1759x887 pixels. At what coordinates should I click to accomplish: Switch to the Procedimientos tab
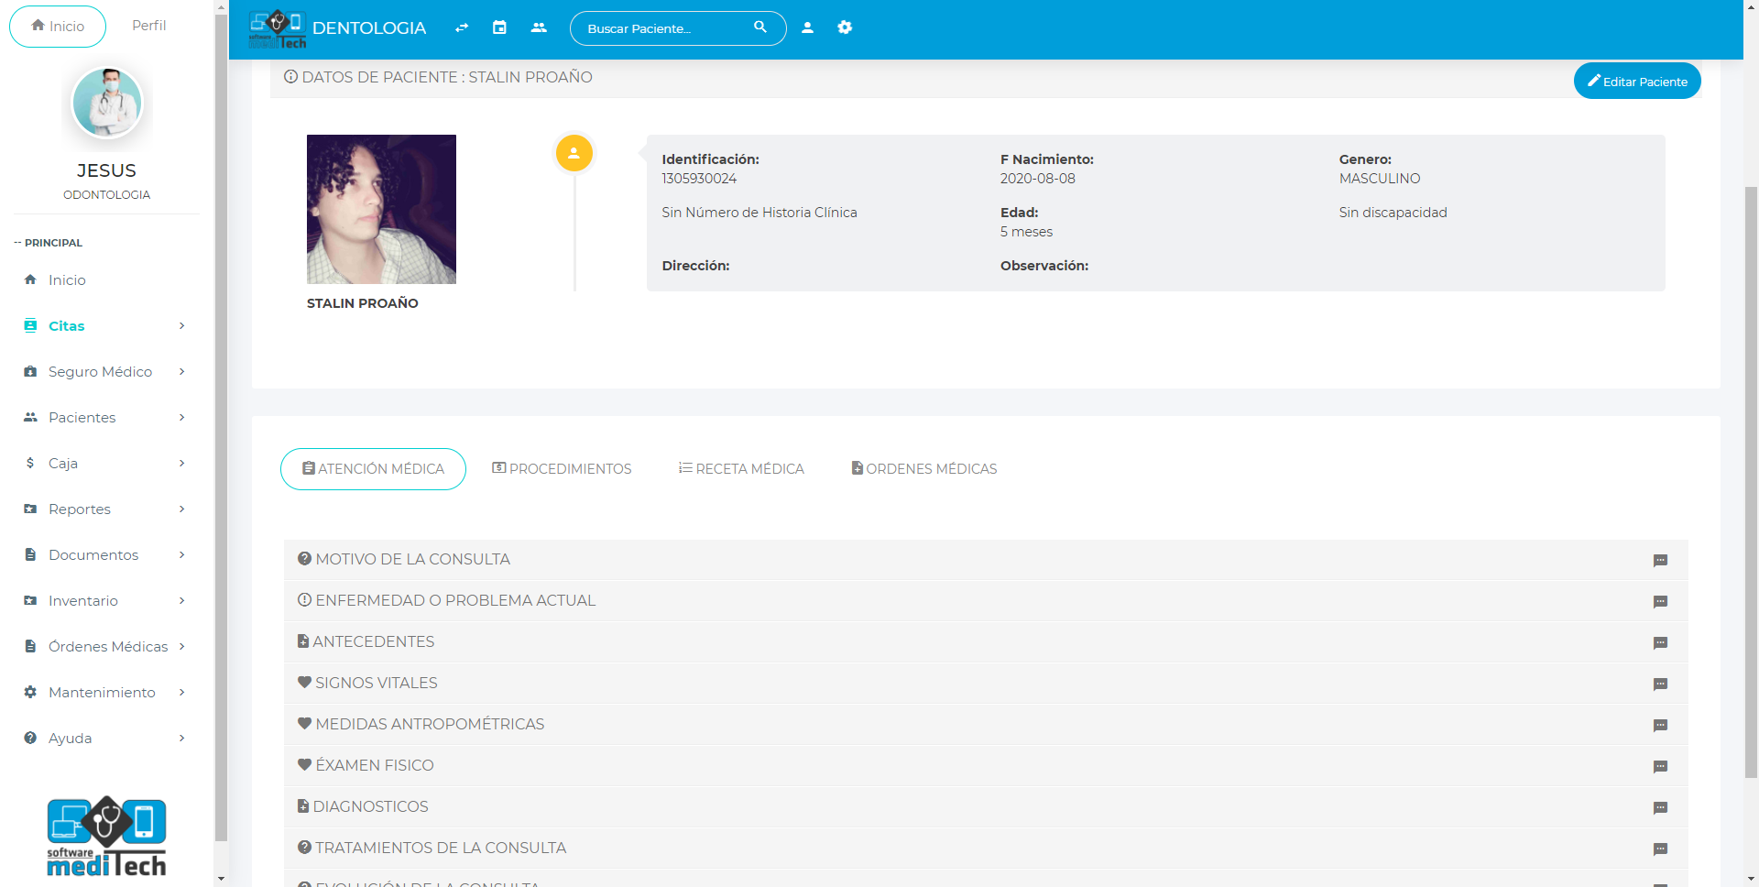click(562, 468)
